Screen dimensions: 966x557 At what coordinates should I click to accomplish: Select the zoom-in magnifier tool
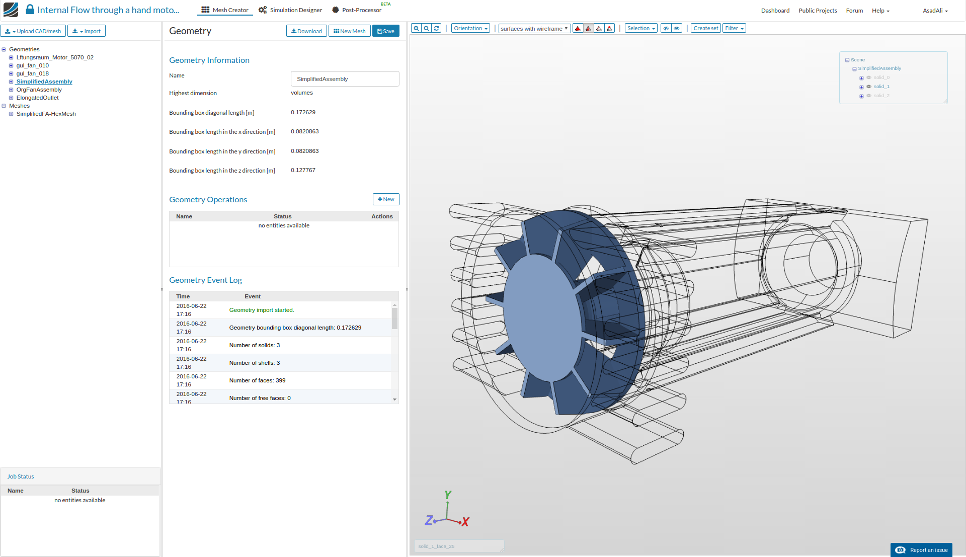coord(416,28)
